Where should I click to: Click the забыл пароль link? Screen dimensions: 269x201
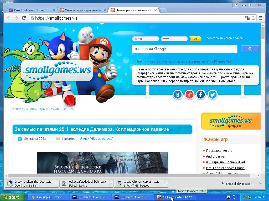click(235, 38)
